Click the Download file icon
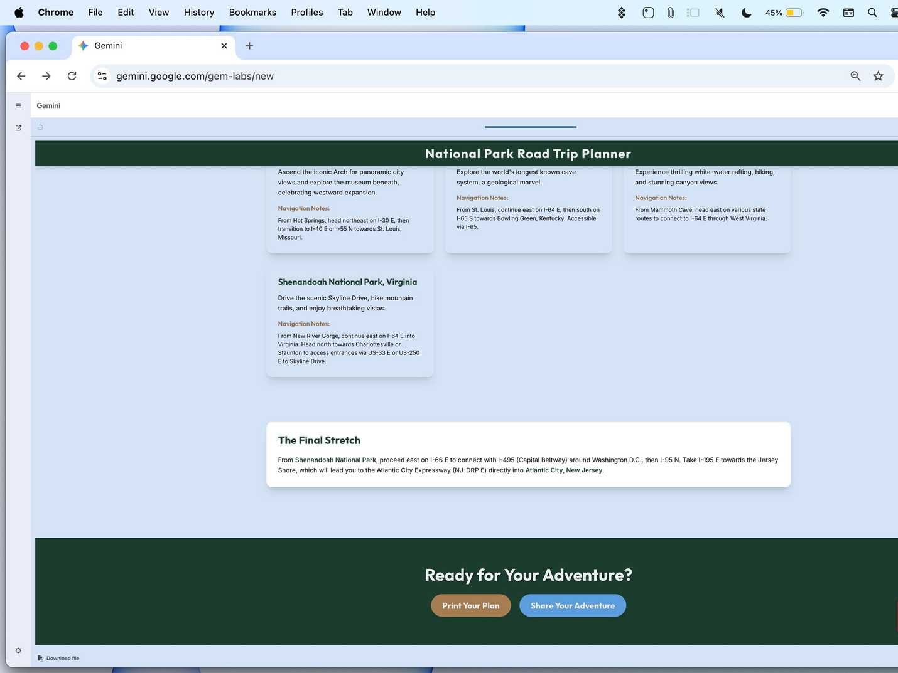Screen dimensions: 898x673 point(40,658)
